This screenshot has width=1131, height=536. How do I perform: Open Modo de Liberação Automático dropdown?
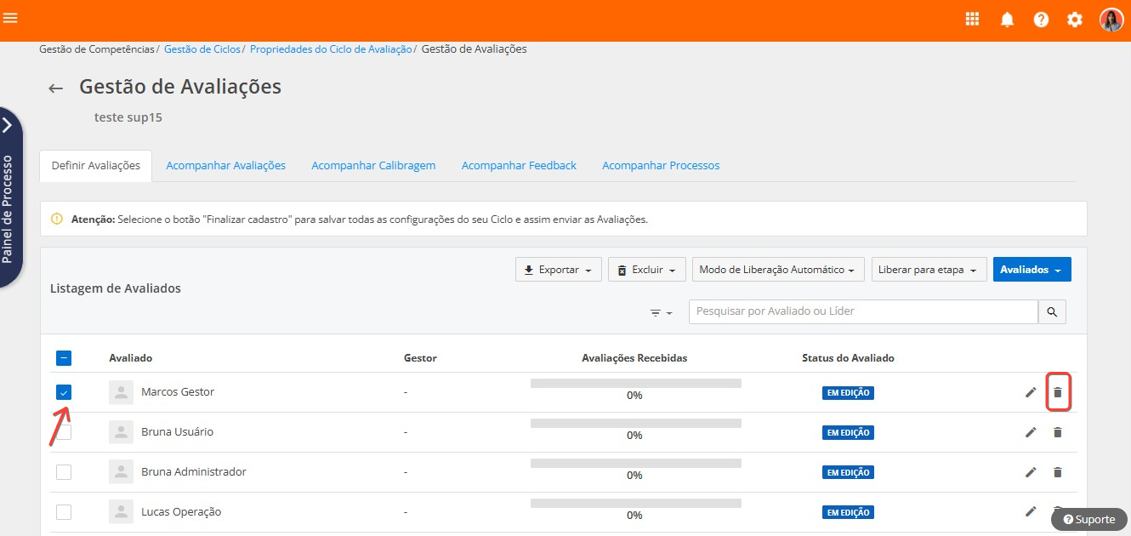(x=777, y=270)
